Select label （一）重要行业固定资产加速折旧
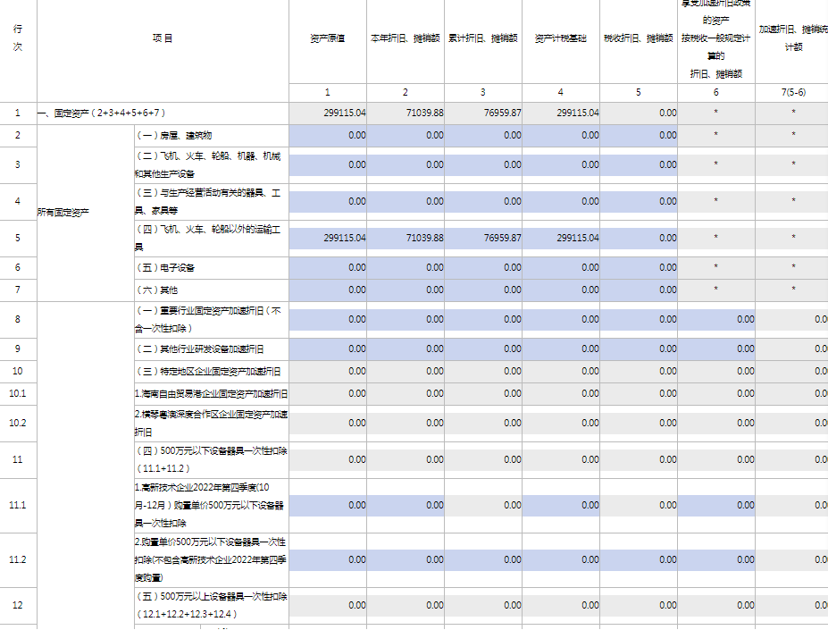This screenshot has width=828, height=630. coord(208,319)
